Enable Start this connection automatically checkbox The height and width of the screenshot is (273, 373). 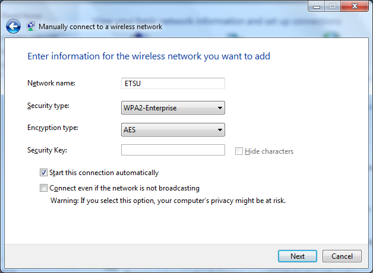coord(43,173)
